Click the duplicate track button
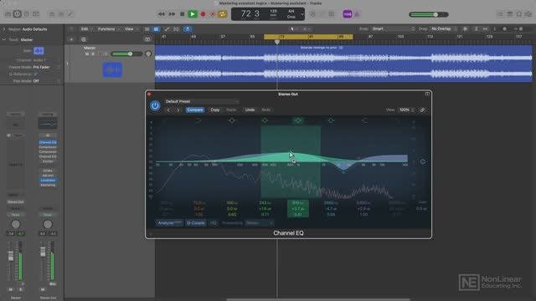The height and width of the screenshot is (301, 536). [x=84, y=39]
